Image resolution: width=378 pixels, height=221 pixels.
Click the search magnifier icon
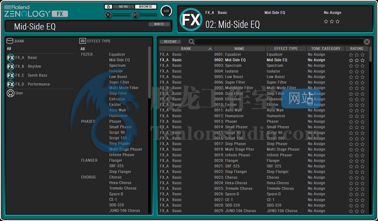[x=192, y=42]
